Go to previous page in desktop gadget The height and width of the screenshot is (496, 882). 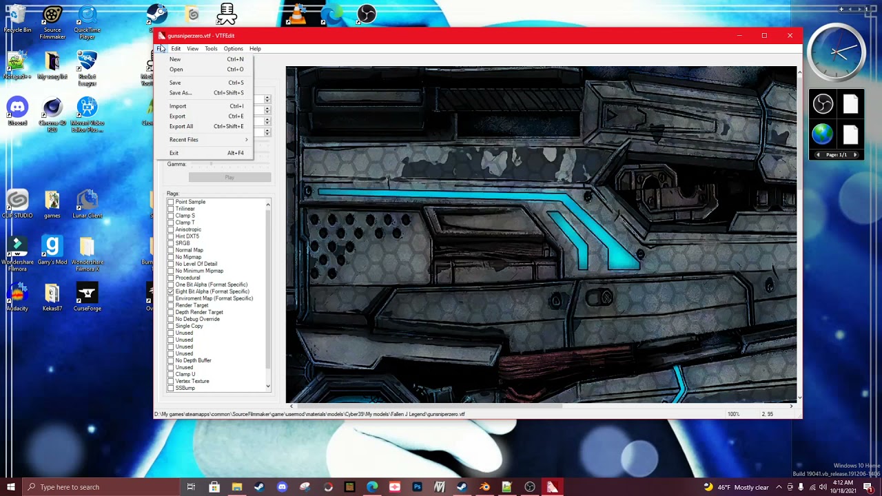[818, 155]
